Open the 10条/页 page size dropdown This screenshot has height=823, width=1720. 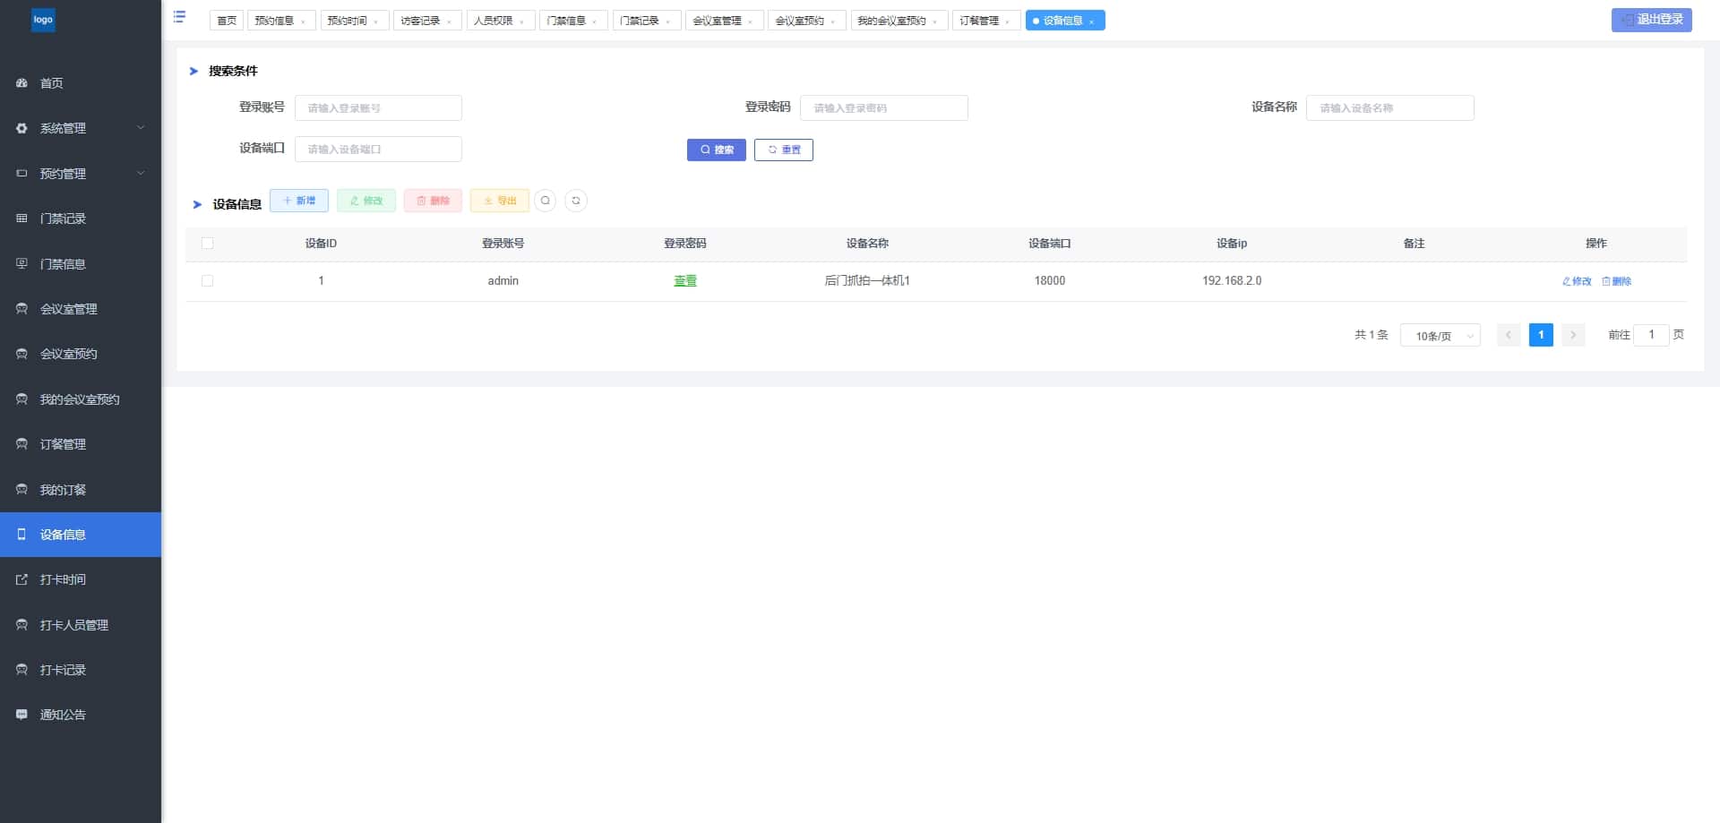[x=1440, y=336]
